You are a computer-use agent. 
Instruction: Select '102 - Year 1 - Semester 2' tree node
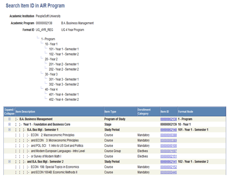click(64, 54)
